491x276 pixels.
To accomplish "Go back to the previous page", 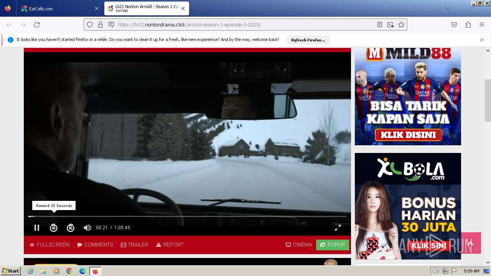I will [9, 25].
